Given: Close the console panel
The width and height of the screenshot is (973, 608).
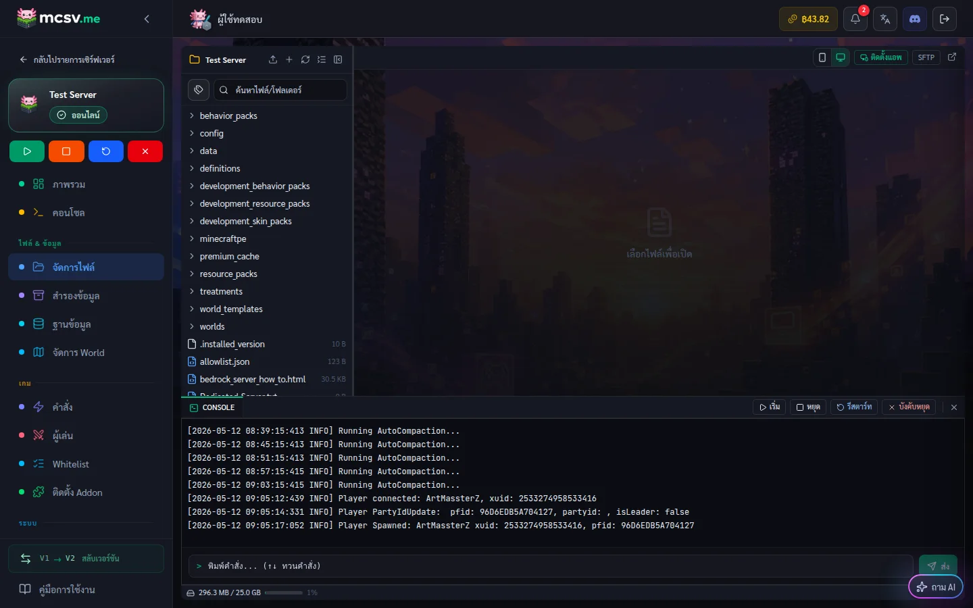Looking at the screenshot, I should coord(954,407).
